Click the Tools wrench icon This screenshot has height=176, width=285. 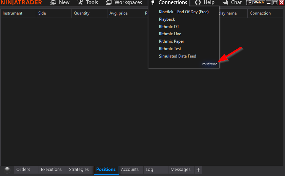(x=80, y=2)
